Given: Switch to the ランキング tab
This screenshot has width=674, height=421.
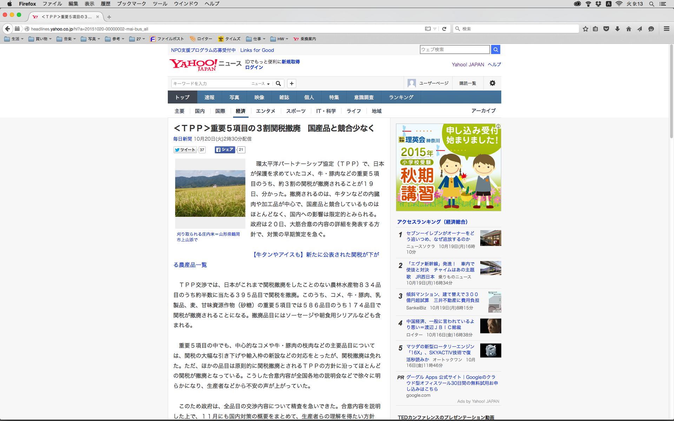Looking at the screenshot, I should (401, 97).
